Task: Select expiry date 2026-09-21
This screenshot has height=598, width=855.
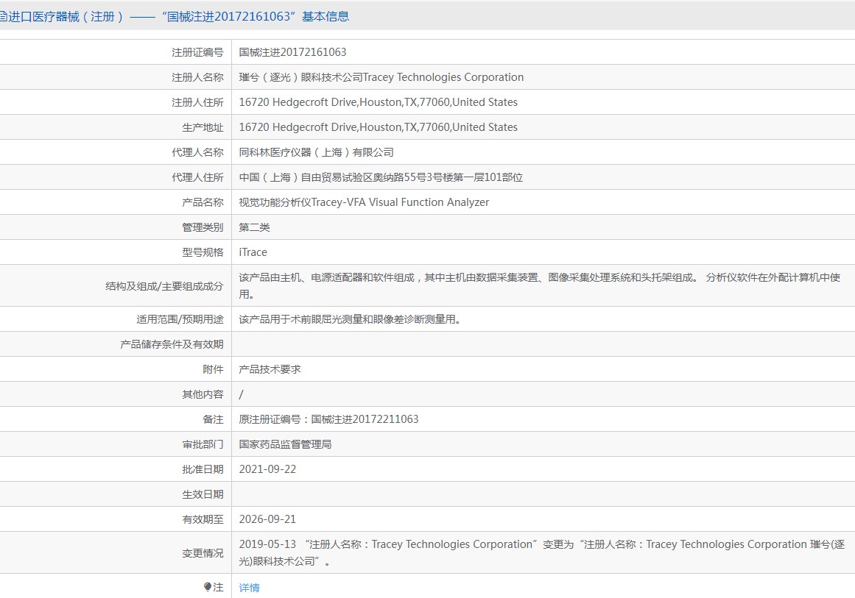Action: pyautogui.click(x=268, y=519)
